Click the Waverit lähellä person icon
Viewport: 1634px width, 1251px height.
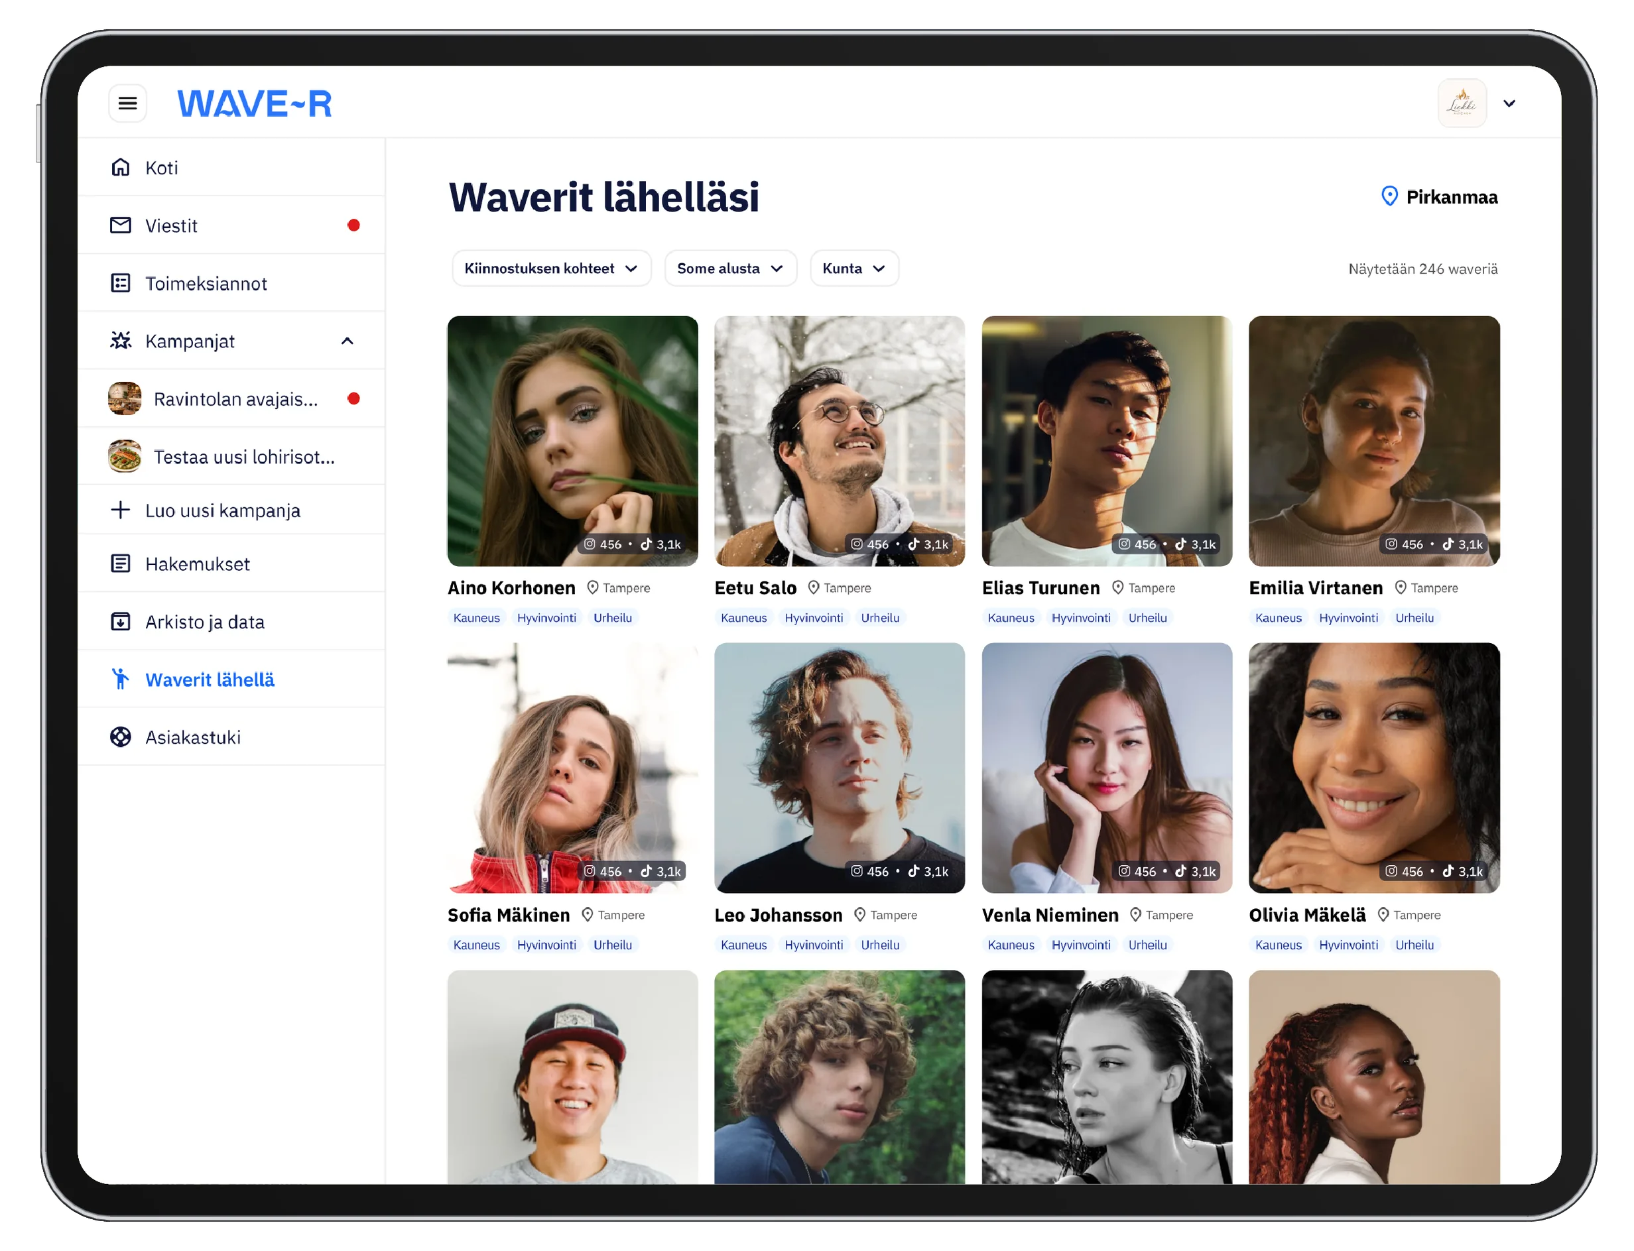[x=120, y=679]
